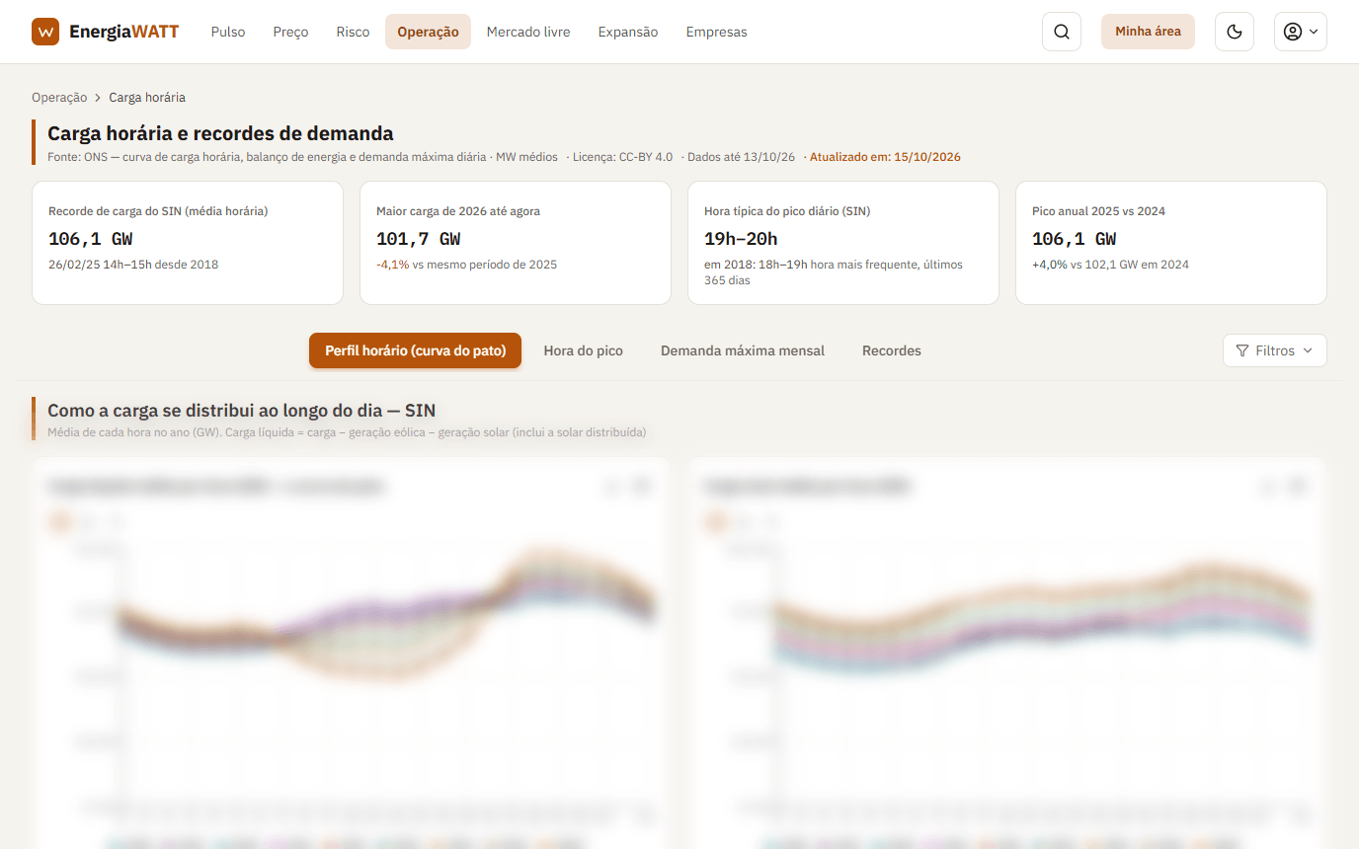Click the Dados até 13/10/26 text
This screenshot has height=849, width=1359.
click(x=741, y=157)
